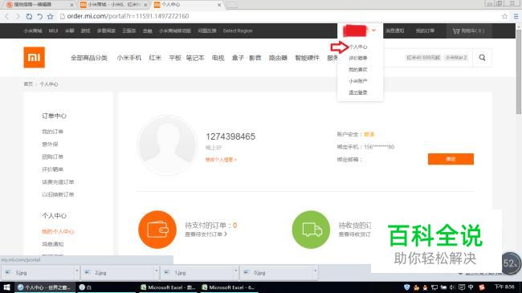Bookmark the page with the toolbar star

(x=51, y=16)
